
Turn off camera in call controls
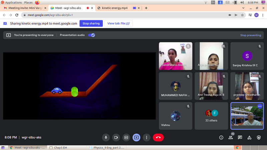tap(116, 137)
